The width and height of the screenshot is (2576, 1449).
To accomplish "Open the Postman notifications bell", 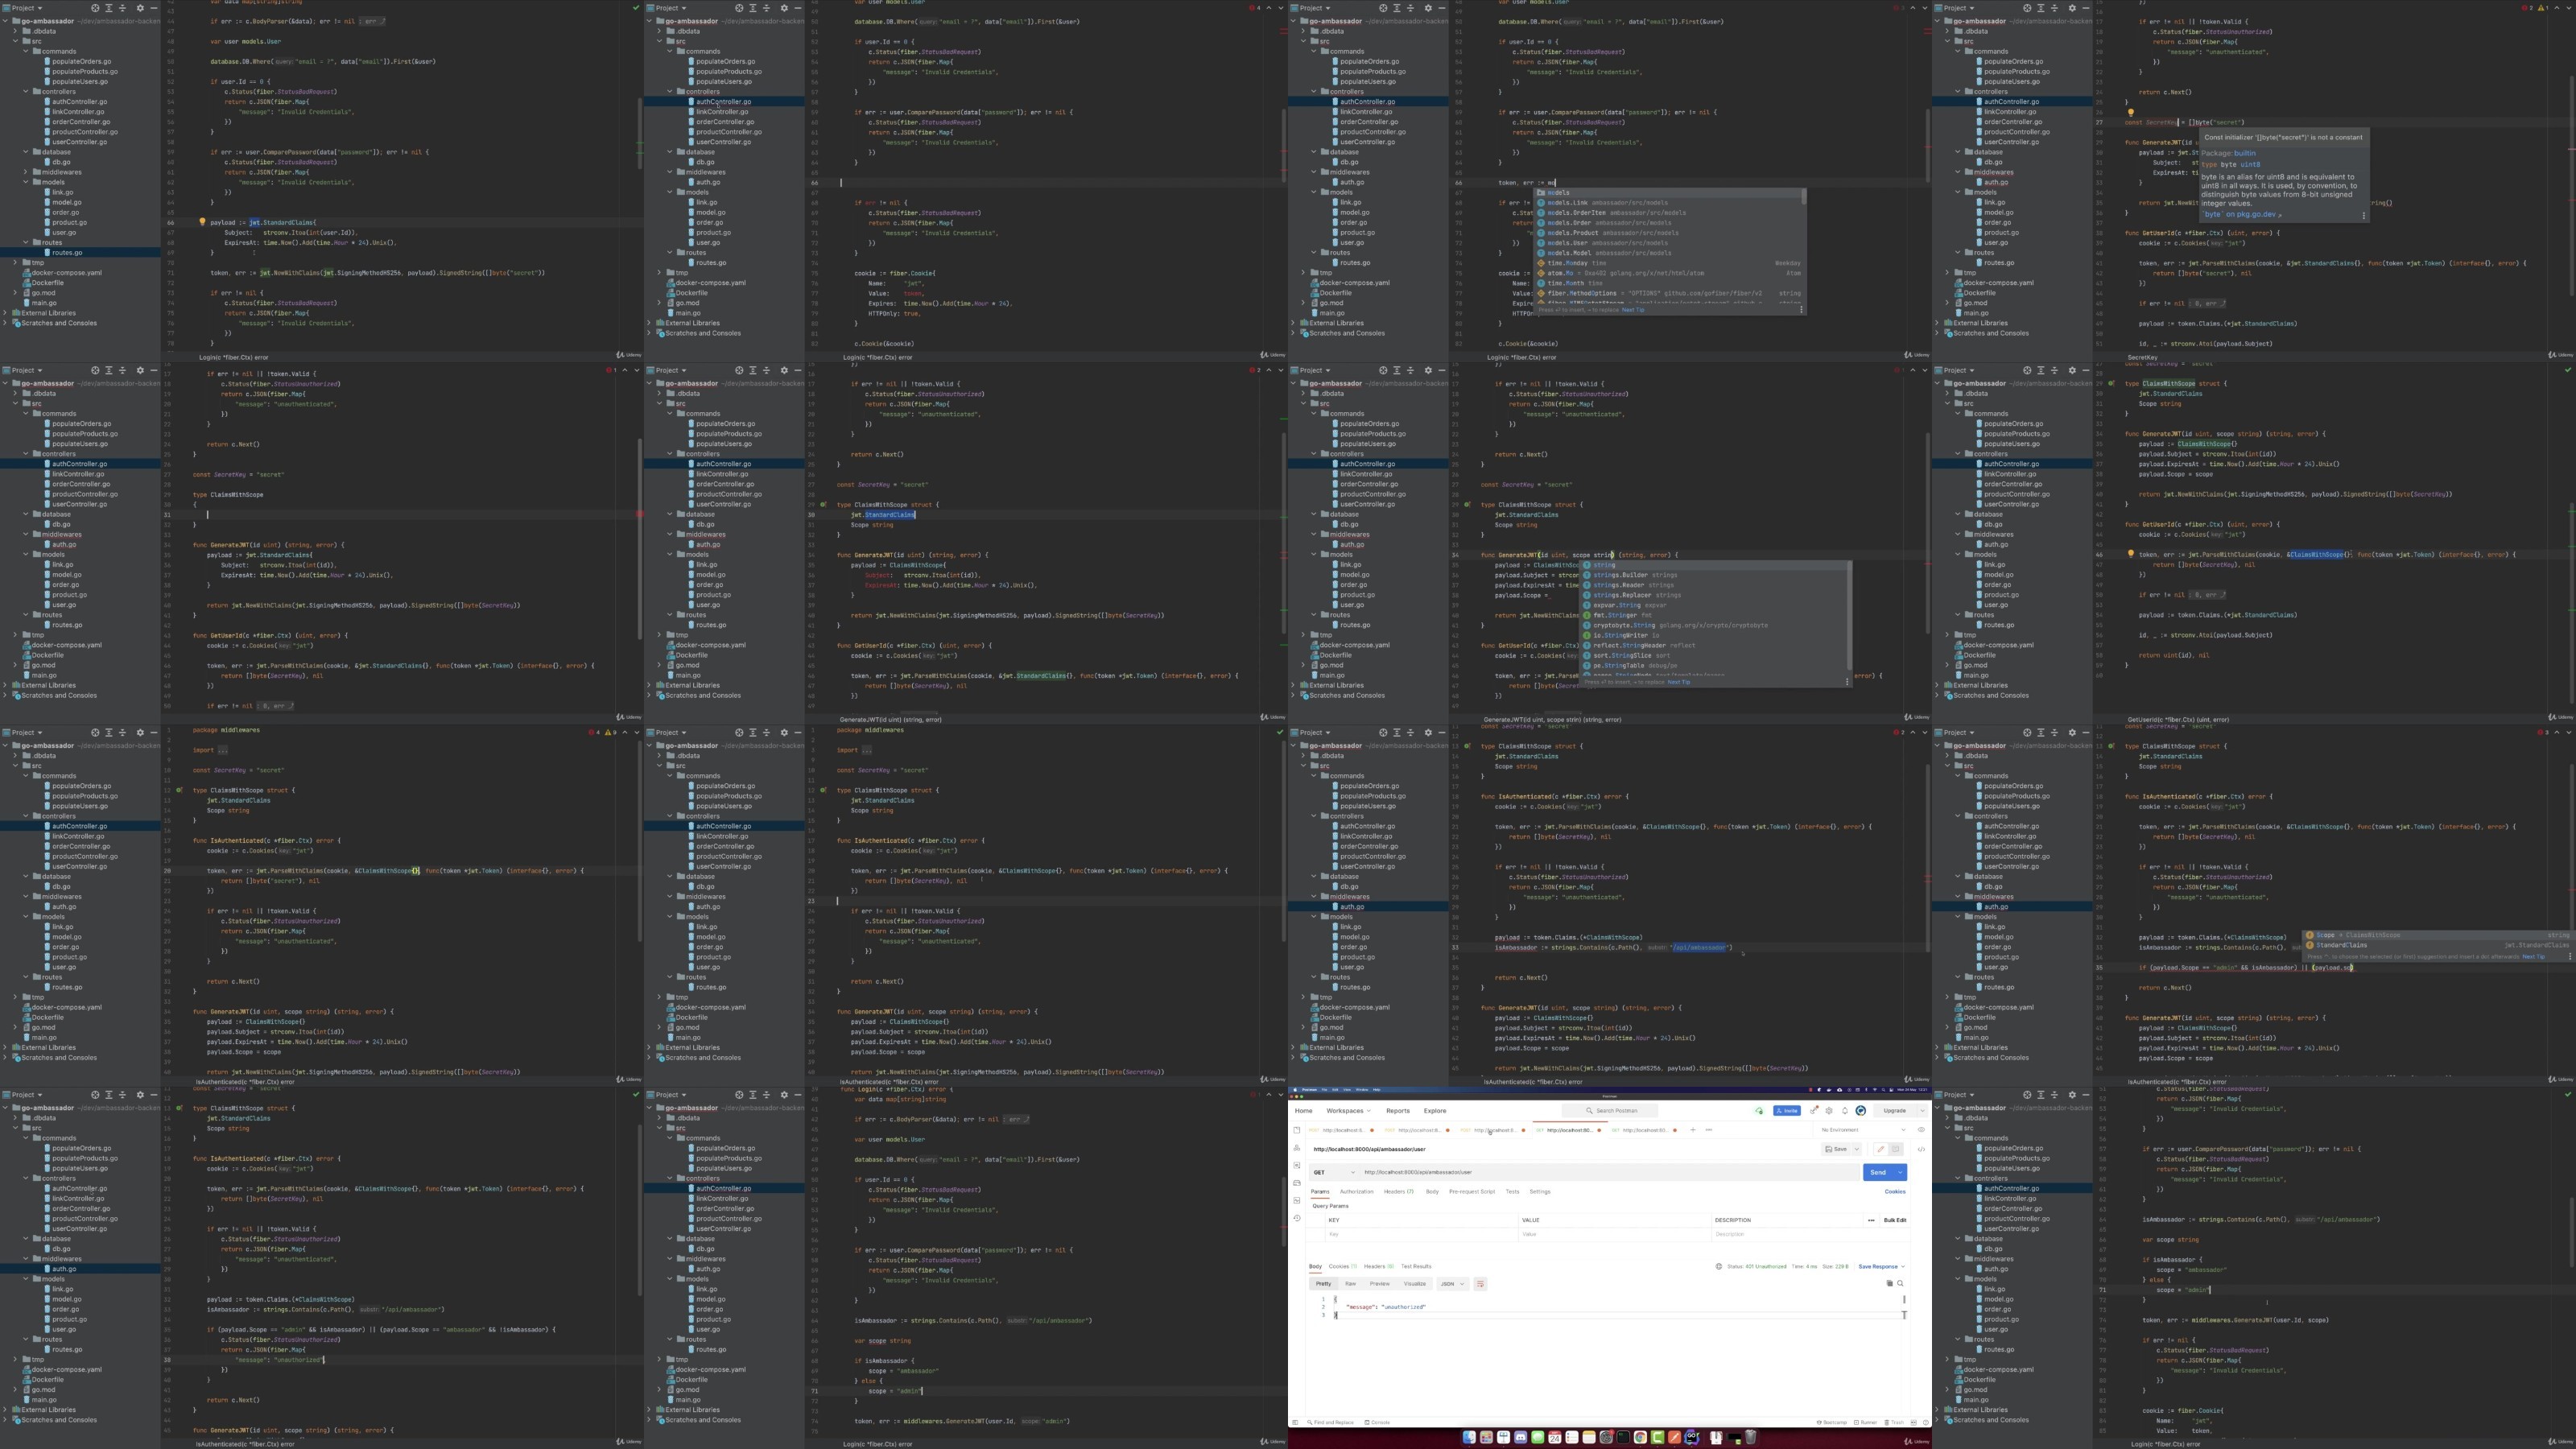I will coord(1845,1111).
